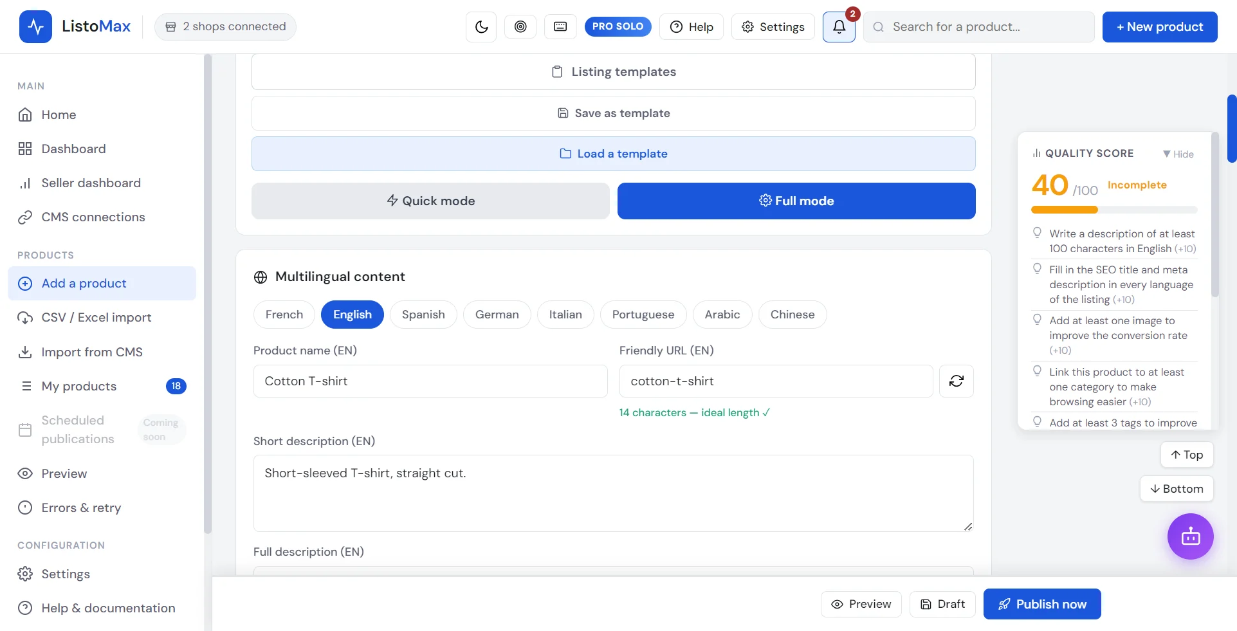Hide the Quality Score panel

[x=1178, y=154]
